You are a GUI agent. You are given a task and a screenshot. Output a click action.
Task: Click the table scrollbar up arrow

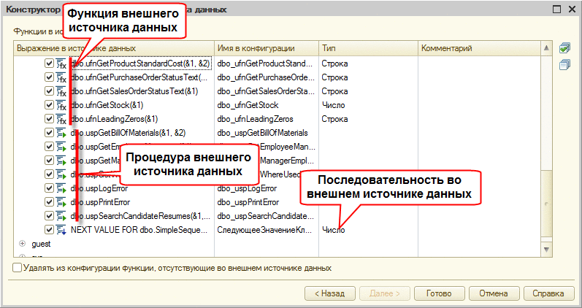(x=546, y=48)
